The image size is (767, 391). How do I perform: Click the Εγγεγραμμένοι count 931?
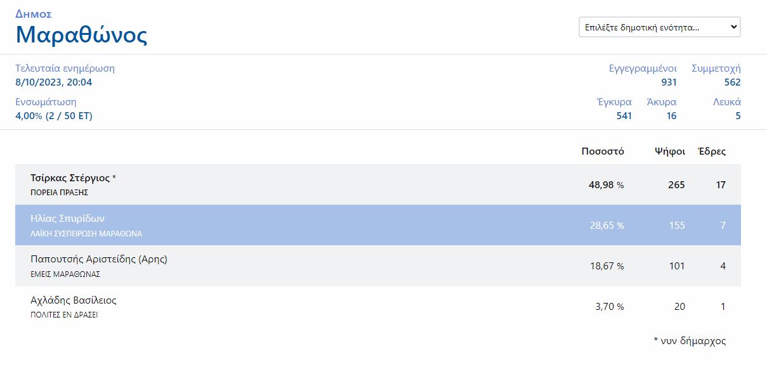(668, 82)
